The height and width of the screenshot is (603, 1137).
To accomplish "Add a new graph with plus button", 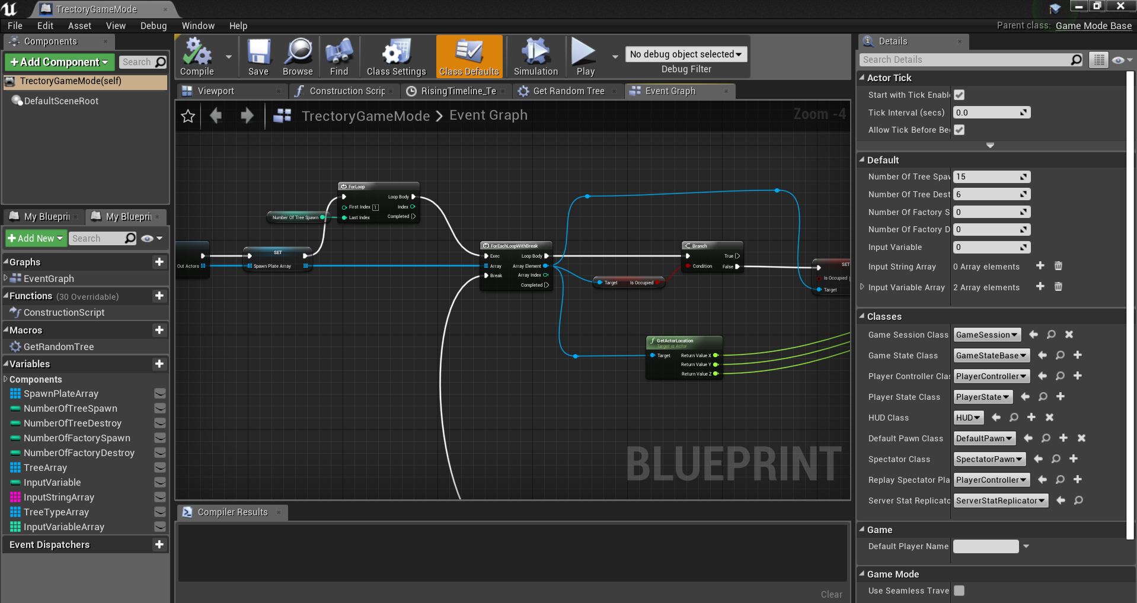I will tap(159, 262).
